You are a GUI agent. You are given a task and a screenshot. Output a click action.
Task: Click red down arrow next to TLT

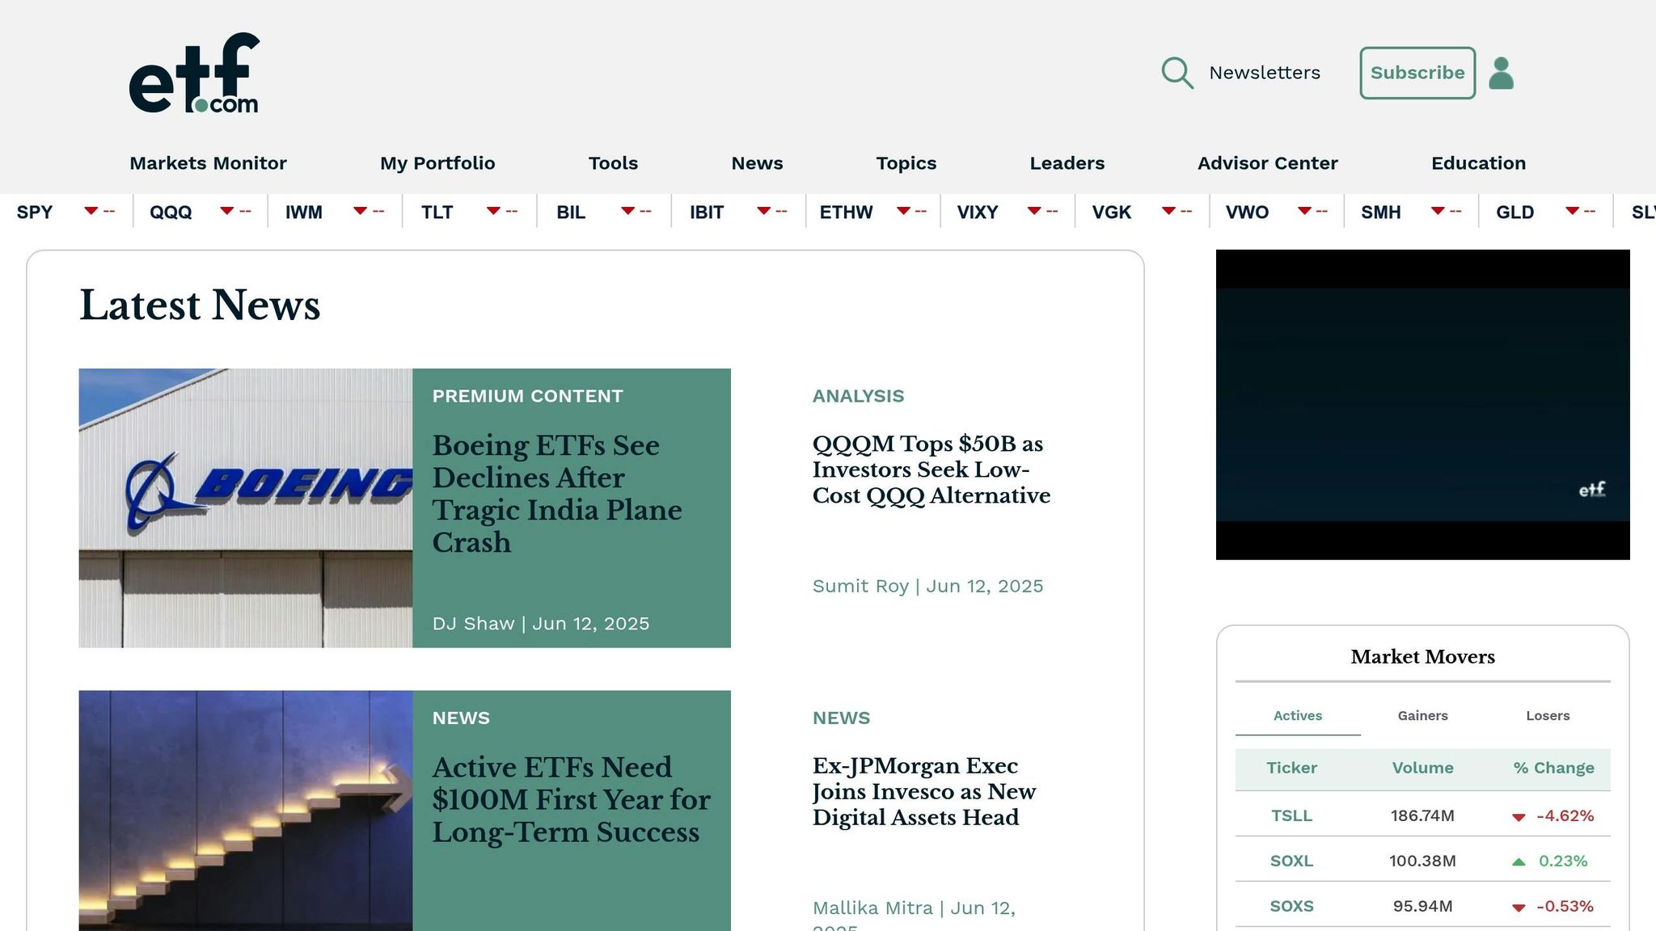(x=493, y=211)
